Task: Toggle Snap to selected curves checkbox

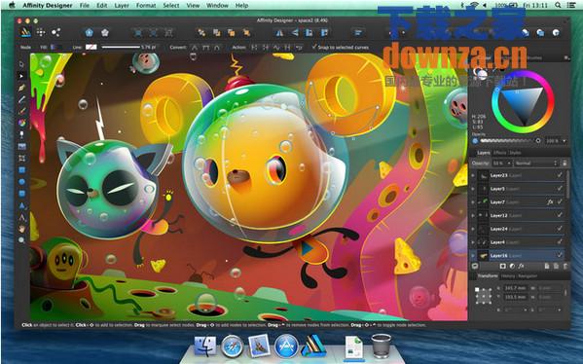Action: (314, 47)
